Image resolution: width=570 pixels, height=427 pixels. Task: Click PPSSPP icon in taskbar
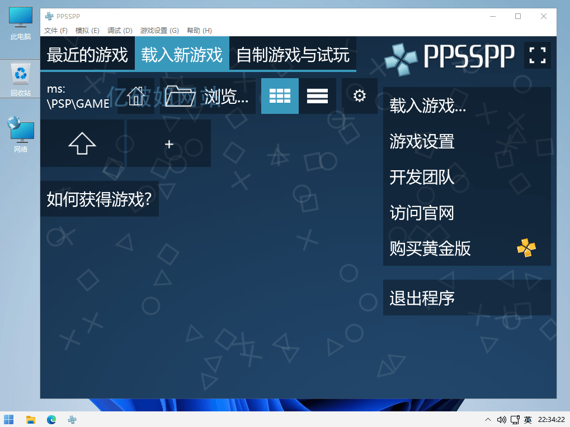pos(72,419)
